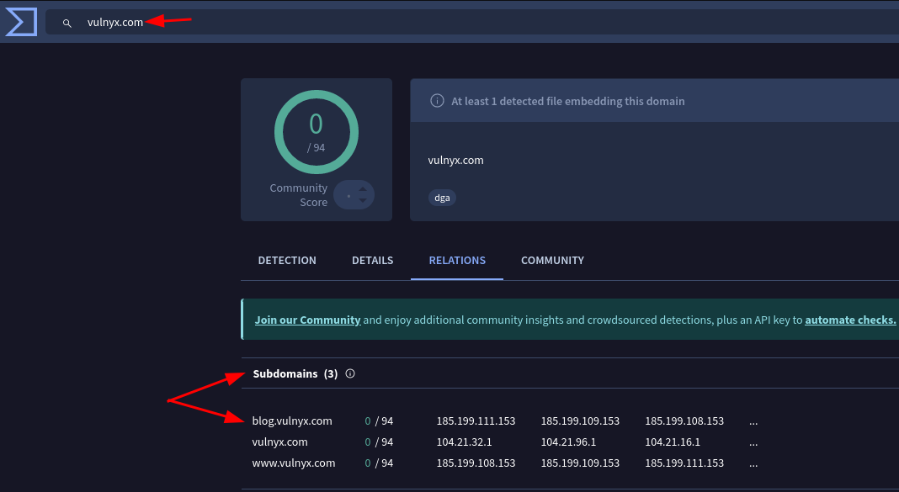Open the blog.vulnyx.com subdomain

pyautogui.click(x=292, y=421)
